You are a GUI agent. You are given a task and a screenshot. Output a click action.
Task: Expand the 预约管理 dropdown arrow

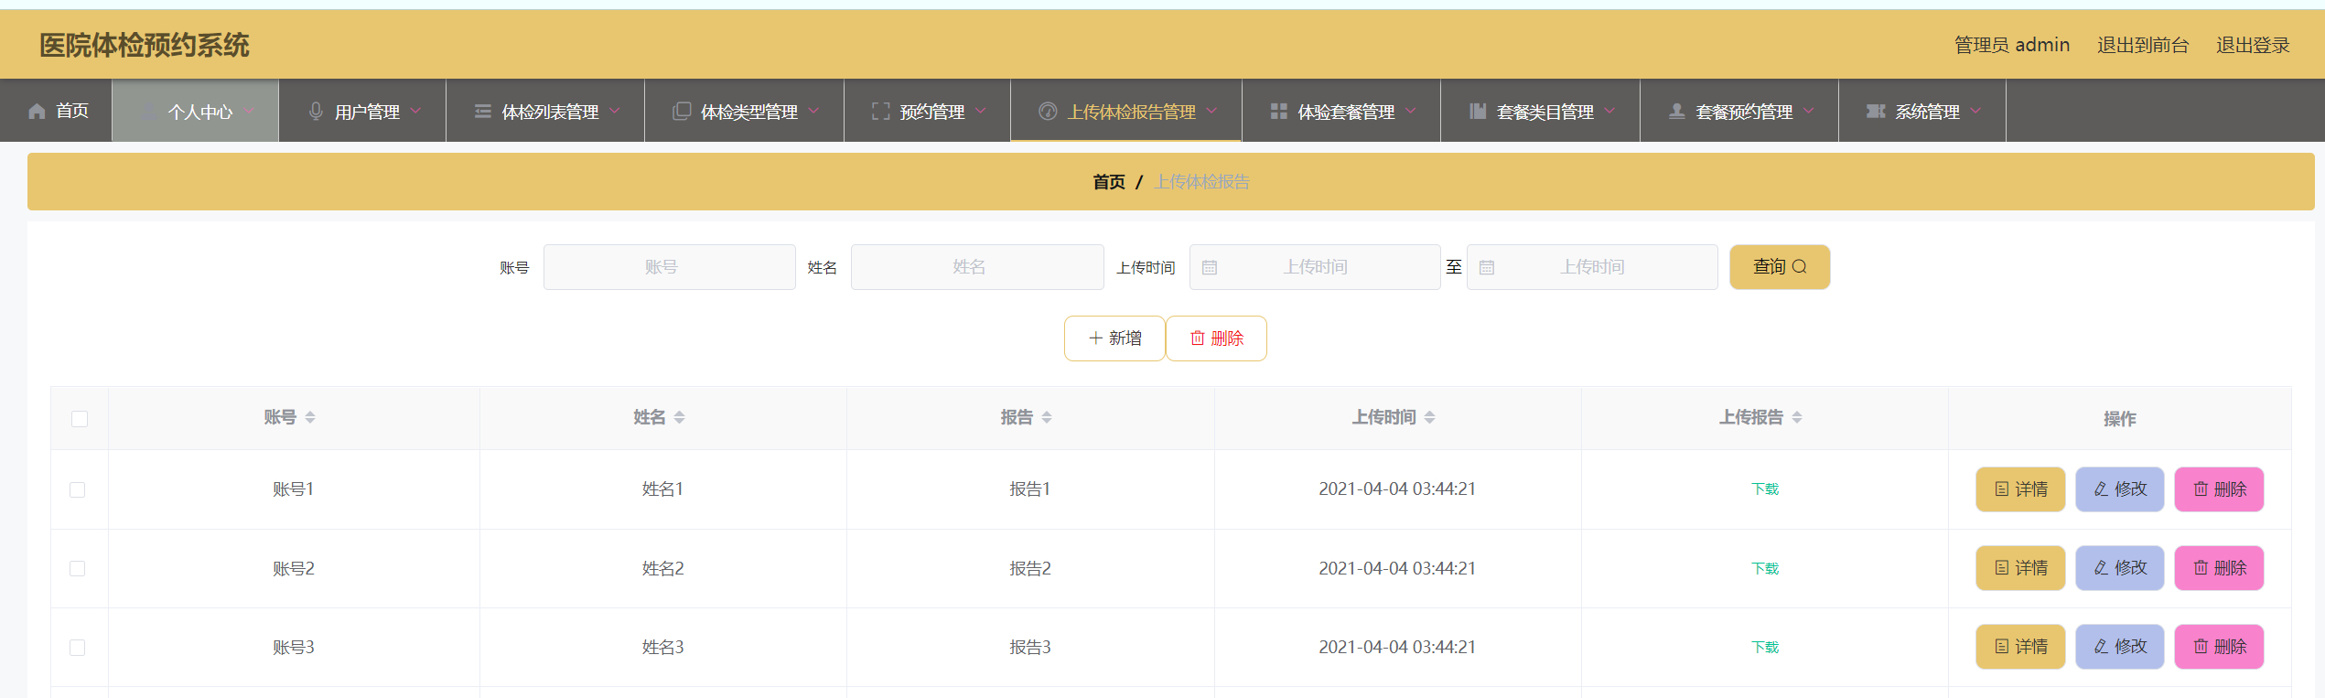tap(981, 112)
